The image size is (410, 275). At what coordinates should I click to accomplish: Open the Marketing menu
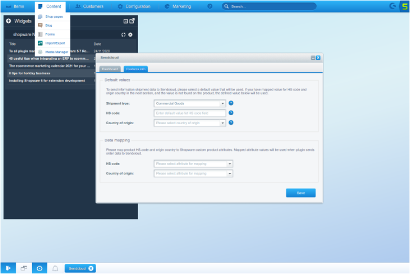pos(178,6)
